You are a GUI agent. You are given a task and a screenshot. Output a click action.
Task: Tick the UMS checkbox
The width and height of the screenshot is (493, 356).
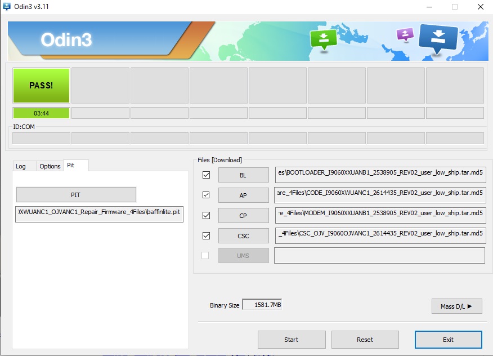pyautogui.click(x=205, y=255)
